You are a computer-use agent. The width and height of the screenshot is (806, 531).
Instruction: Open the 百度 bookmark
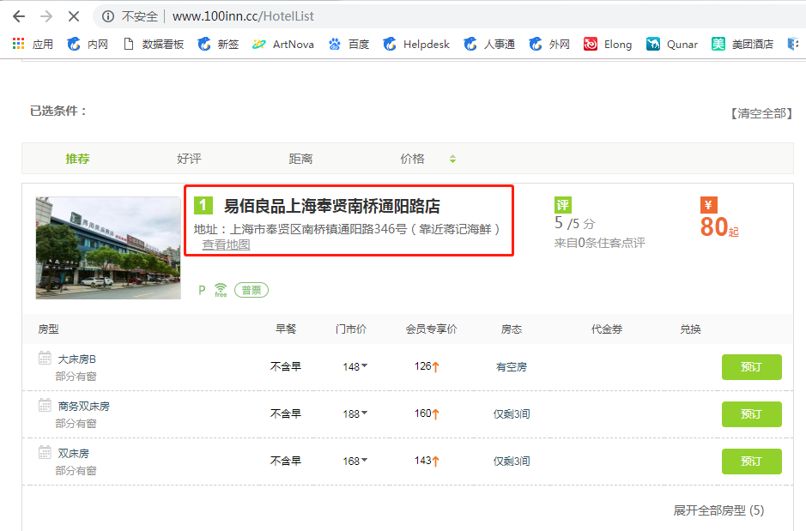coord(349,44)
